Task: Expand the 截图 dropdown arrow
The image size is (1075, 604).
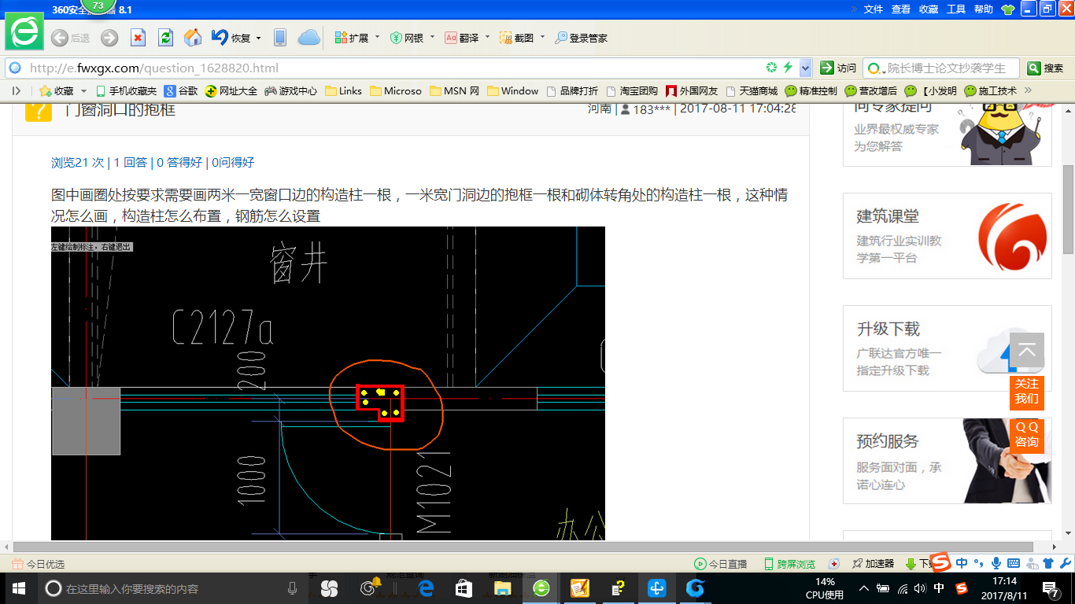Action: click(x=542, y=38)
